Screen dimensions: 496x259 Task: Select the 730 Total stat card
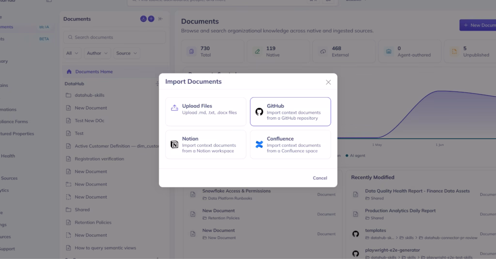(213, 51)
